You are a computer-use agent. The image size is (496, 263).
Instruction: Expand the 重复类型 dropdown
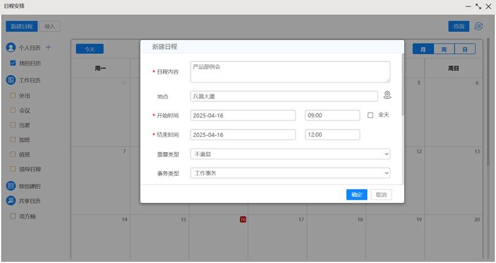point(290,154)
